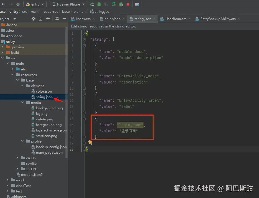Collapse the profile folder chevron
The image size is (259, 198).
[x=22, y=141]
